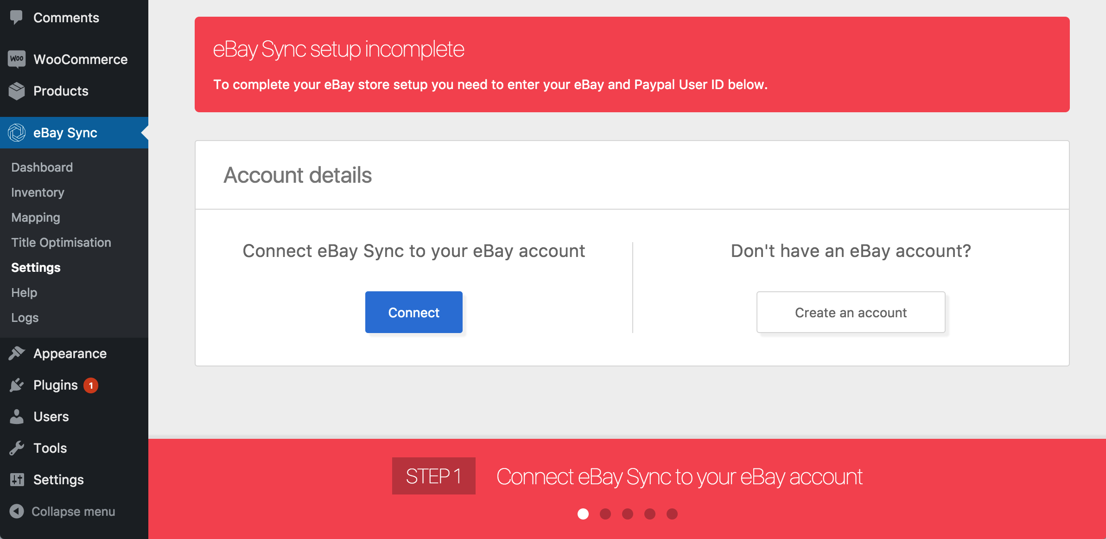Open the eBay Sync Dashboard

pos(42,167)
